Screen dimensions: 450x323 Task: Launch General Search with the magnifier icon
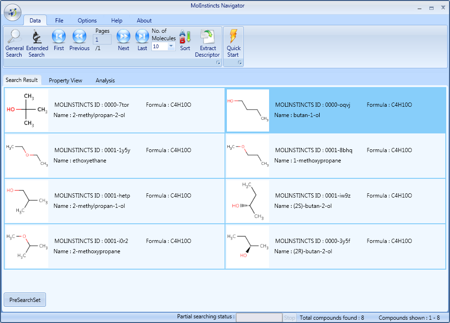point(14,43)
